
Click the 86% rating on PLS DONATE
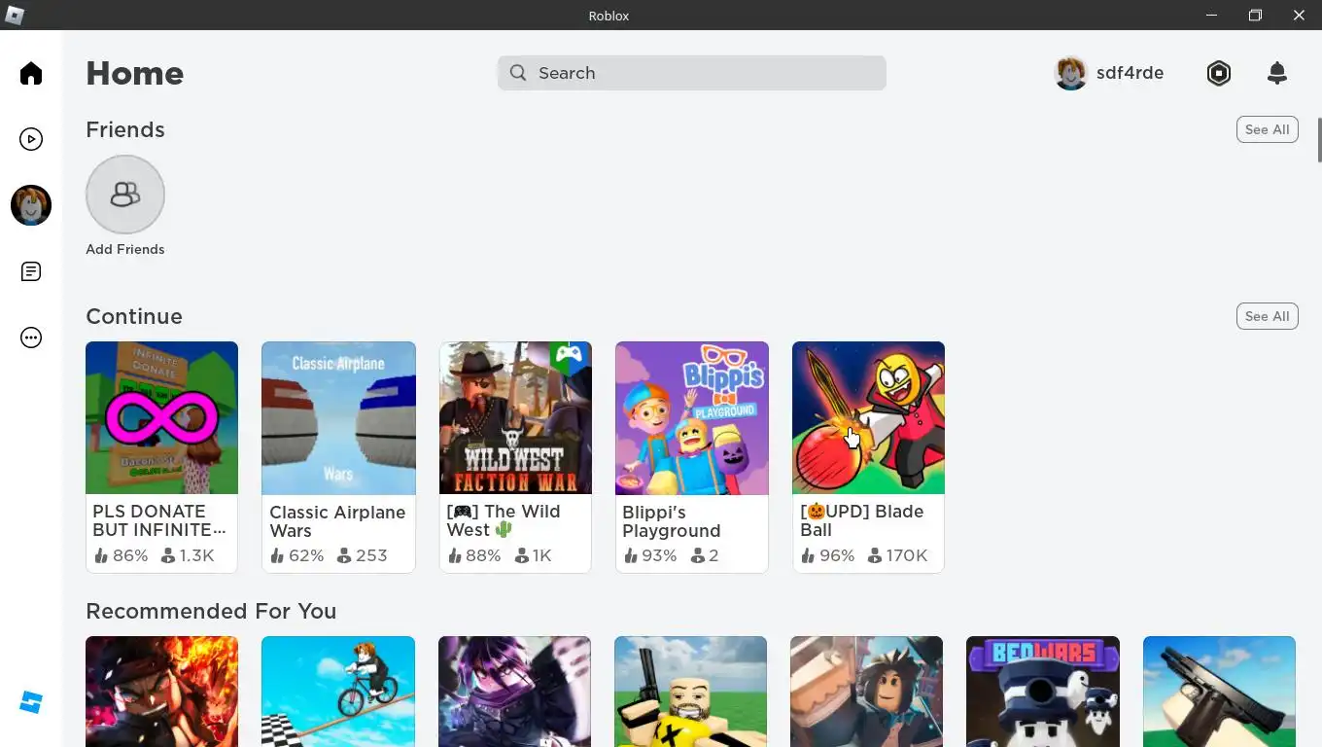[122, 555]
